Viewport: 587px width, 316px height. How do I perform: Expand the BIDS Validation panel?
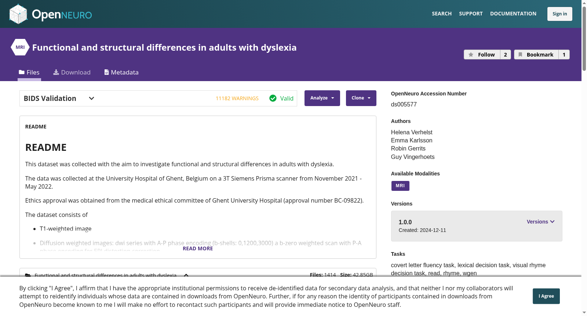click(x=92, y=98)
